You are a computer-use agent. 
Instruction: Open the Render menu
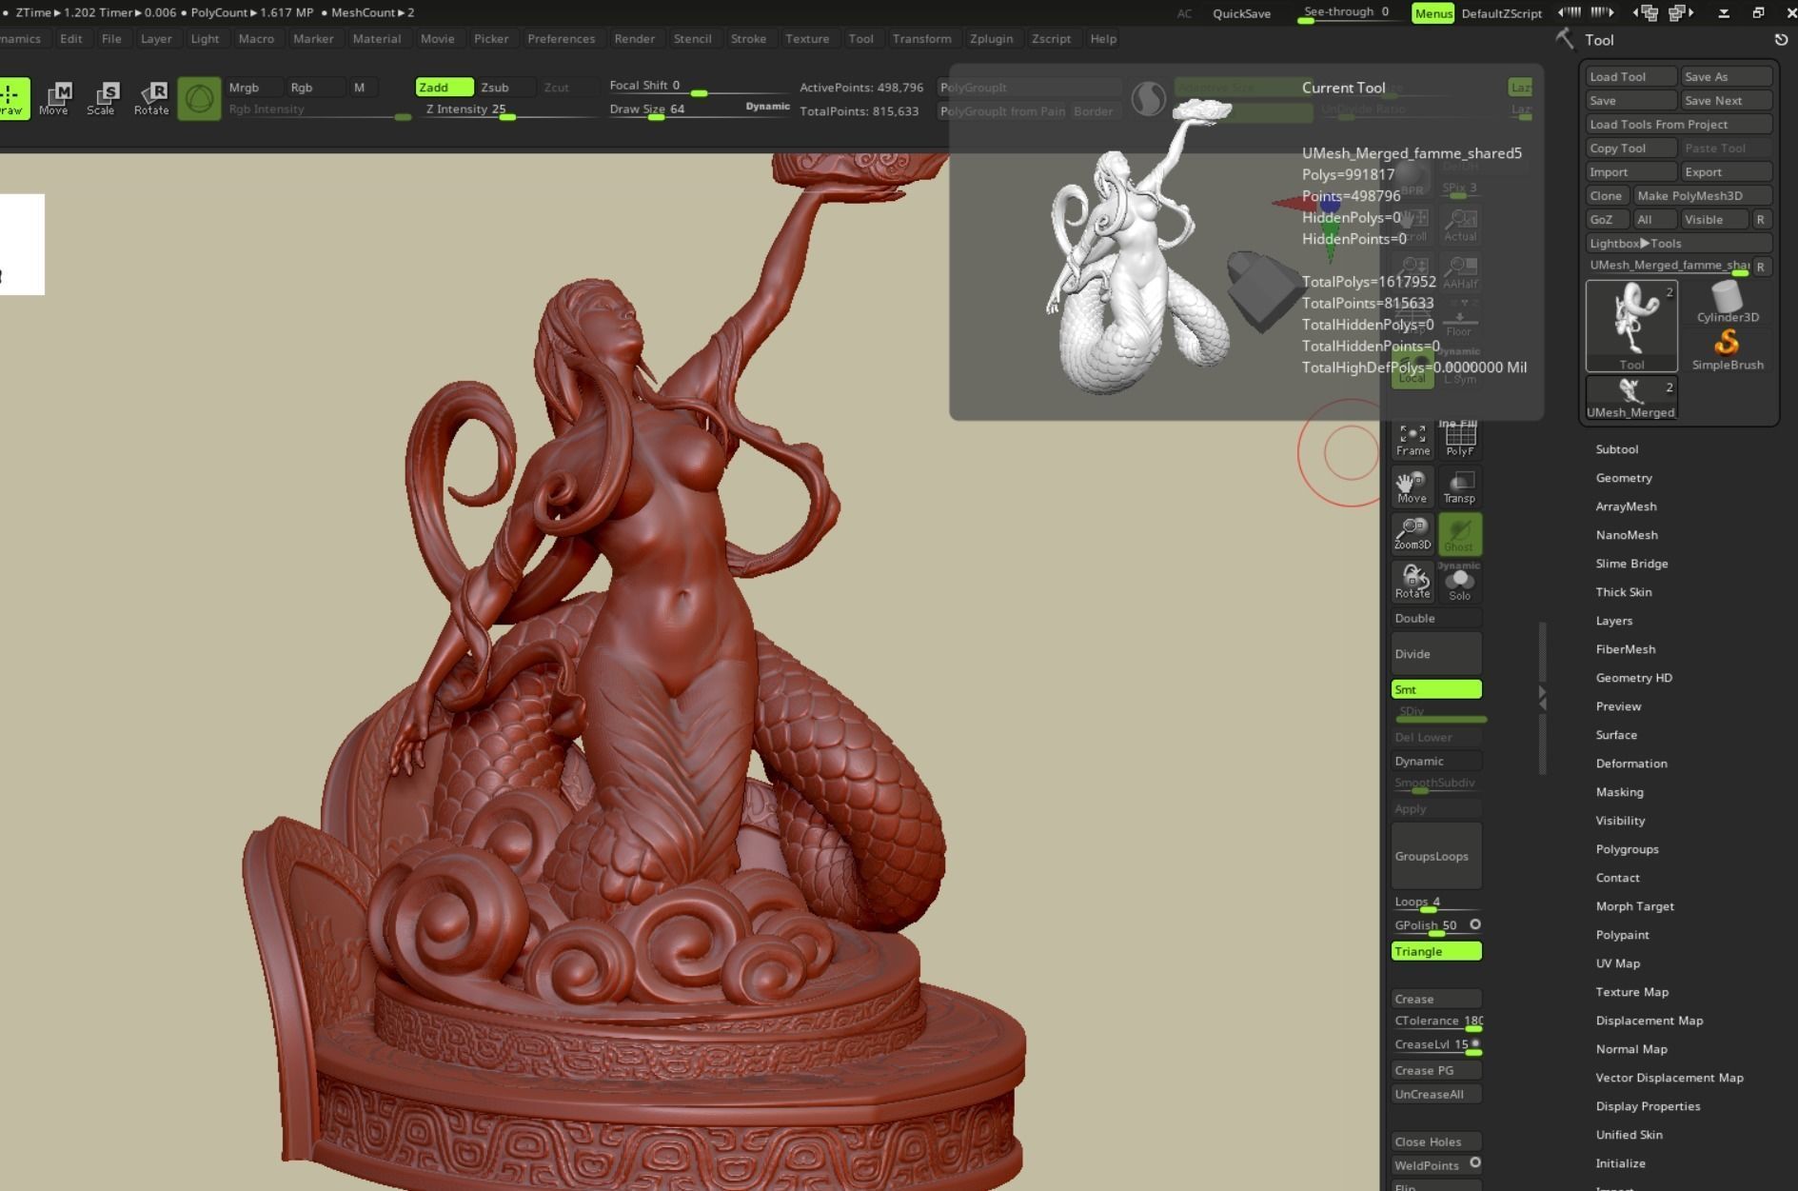click(x=634, y=39)
